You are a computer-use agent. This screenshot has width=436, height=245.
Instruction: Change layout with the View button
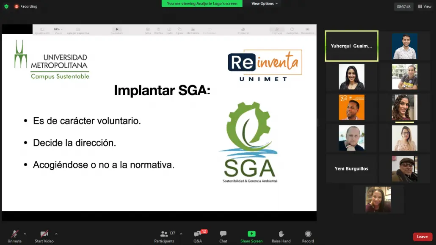pos(425,6)
